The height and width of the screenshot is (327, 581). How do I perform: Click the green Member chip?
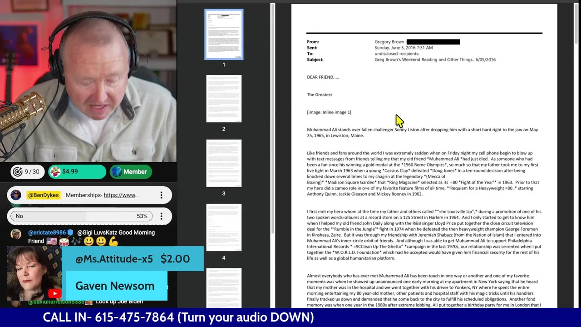point(131,172)
